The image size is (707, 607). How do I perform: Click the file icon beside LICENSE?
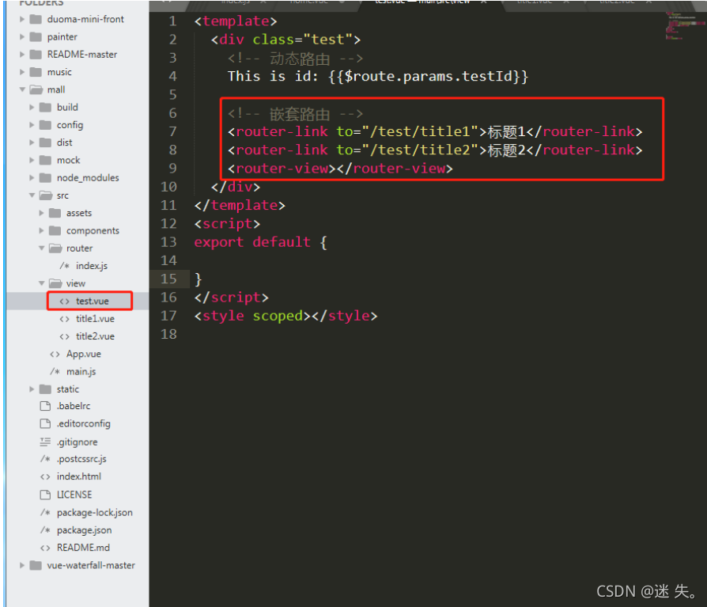point(45,495)
